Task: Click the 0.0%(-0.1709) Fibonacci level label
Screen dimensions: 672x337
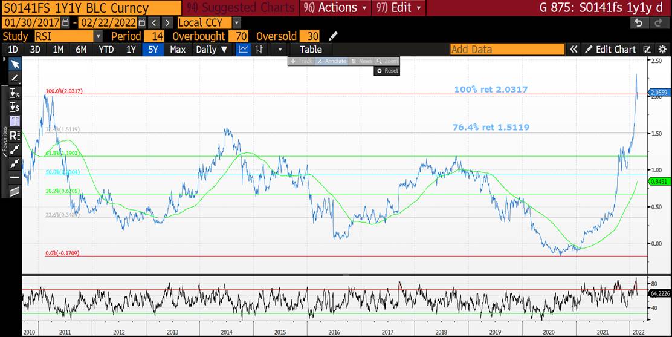Action: 62,254
